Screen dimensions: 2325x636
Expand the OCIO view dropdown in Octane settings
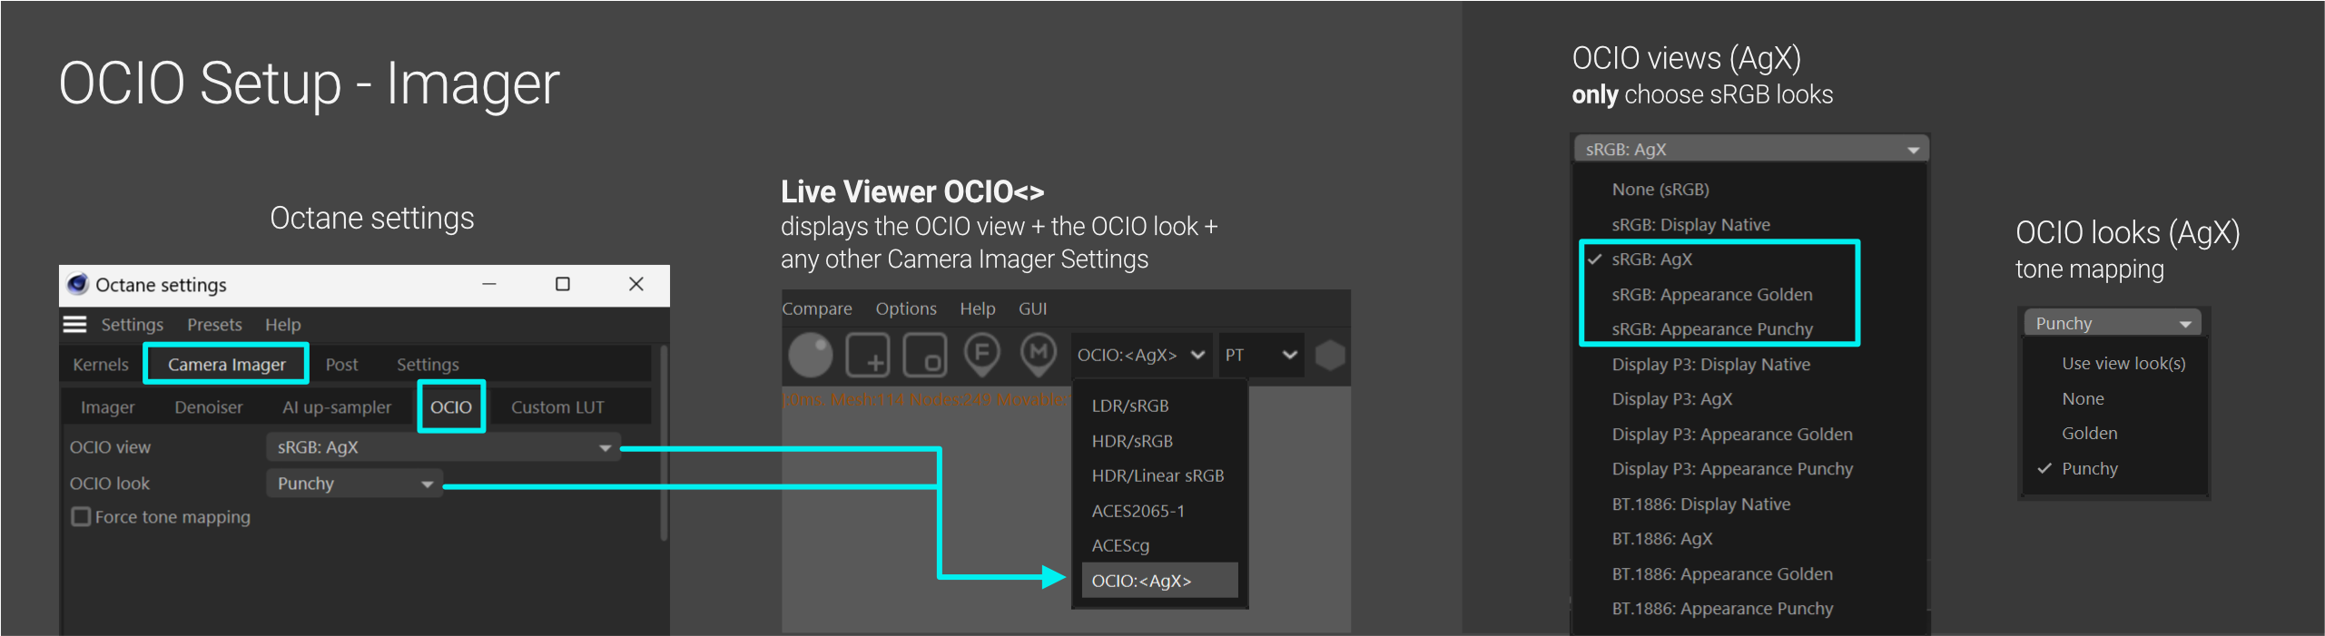(x=443, y=446)
